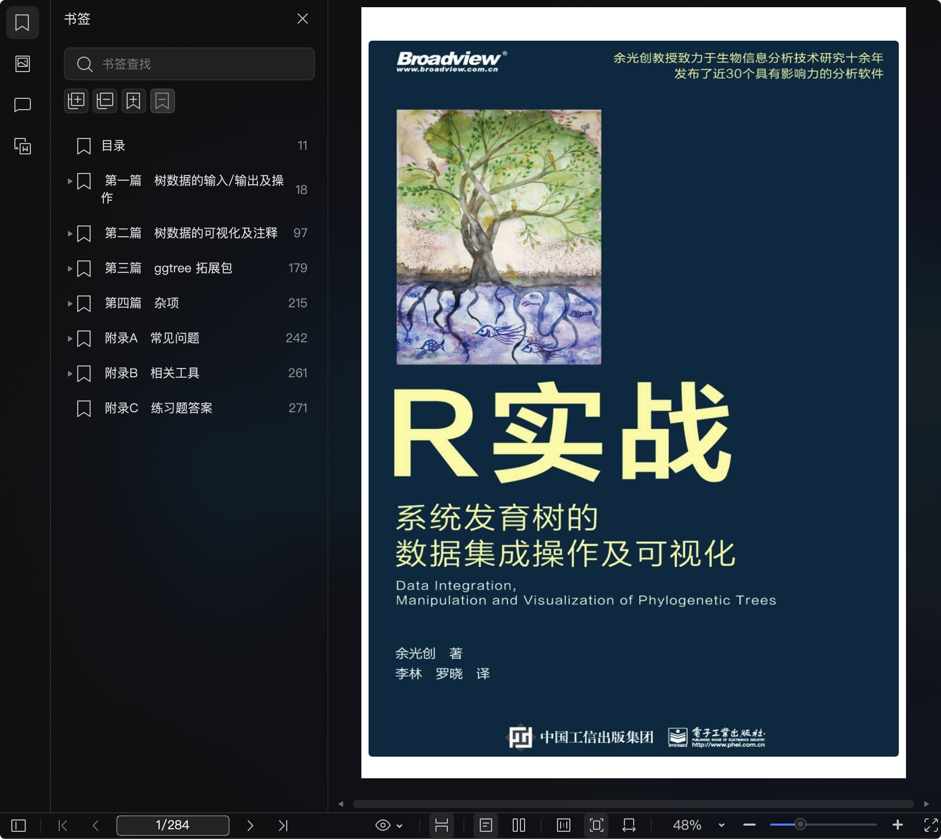Open the convert-to-Word sidebar icon

(x=22, y=147)
